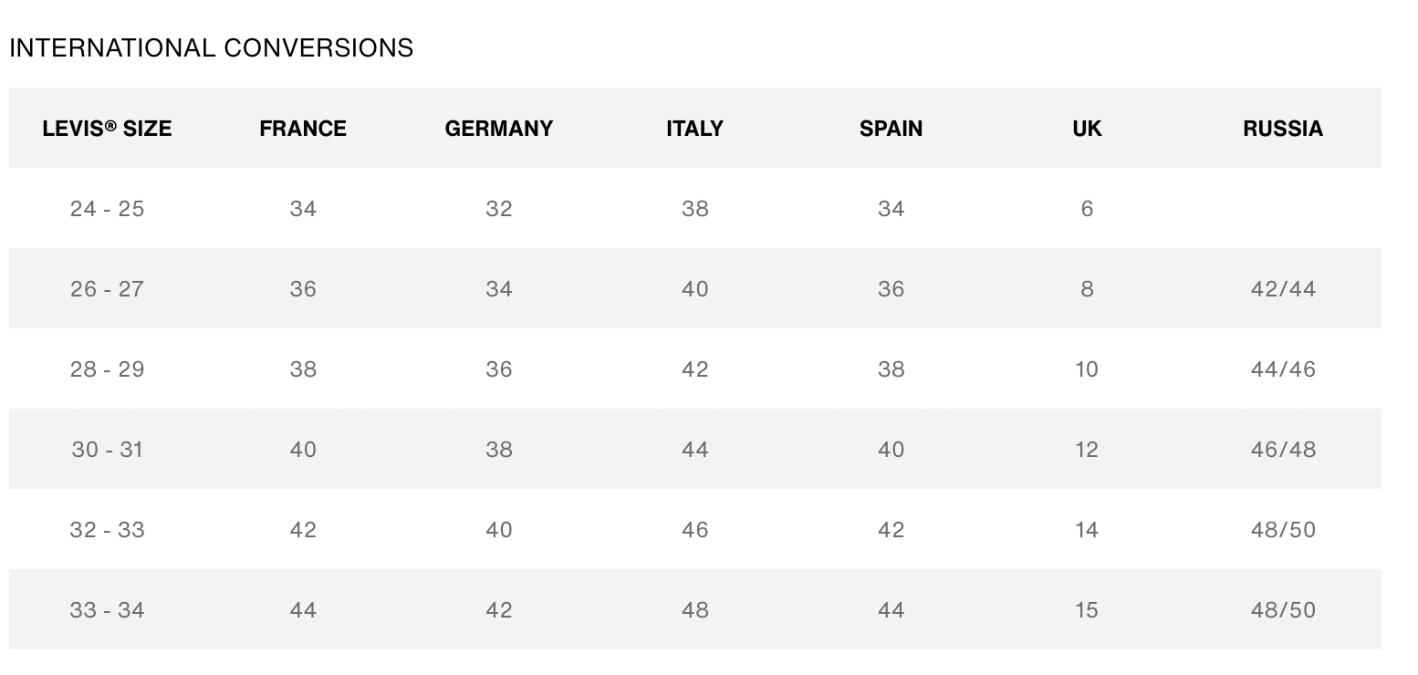This screenshot has width=1418, height=675.
Task: Click the 28 - 29 size row label
Action: pos(107,369)
